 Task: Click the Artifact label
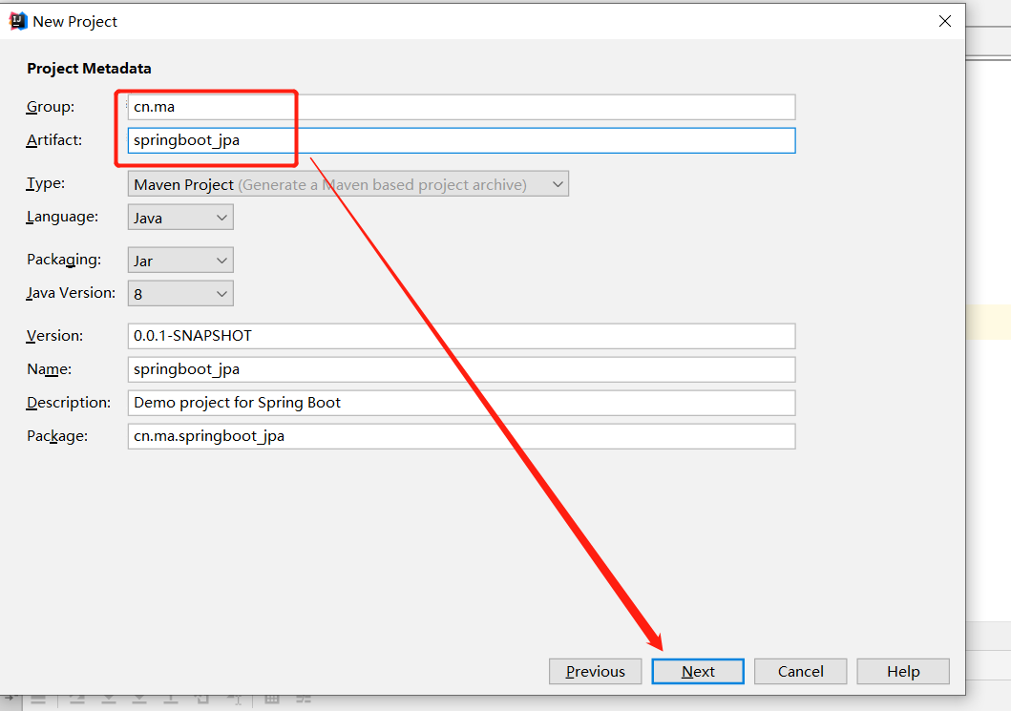tap(54, 140)
